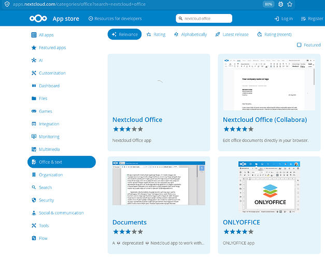Sort results by Rating (recent)
This screenshot has width=325, height=259.
click(274, 34)
